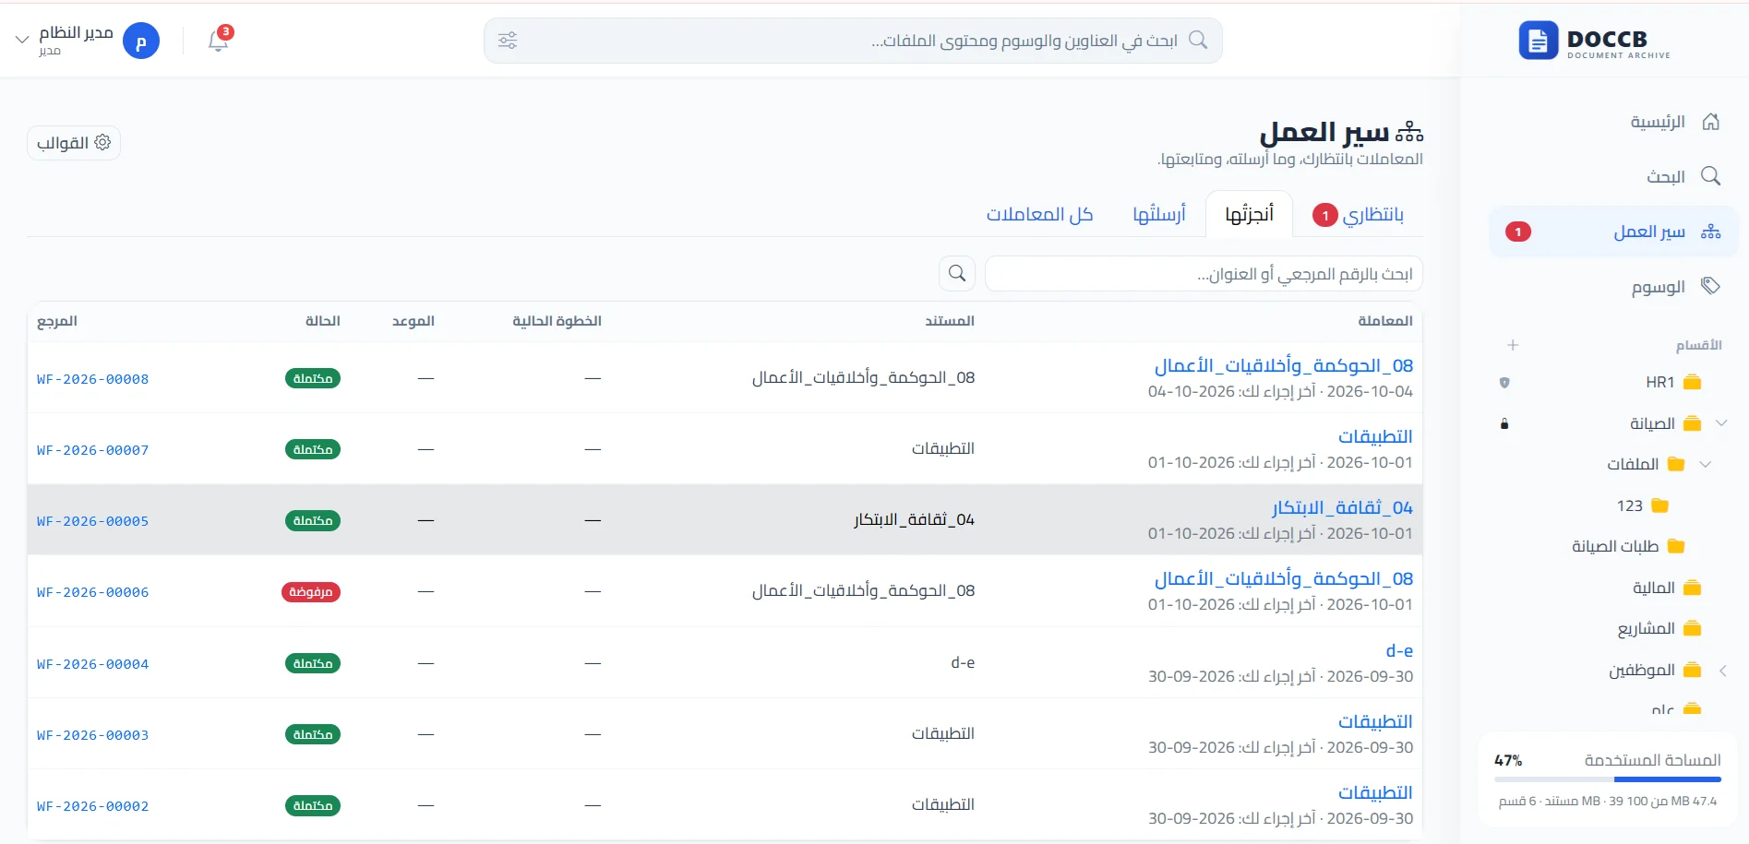Select the الصيانة section label
Viewport: 1749px width, 844px height.
pos(1652,423)
